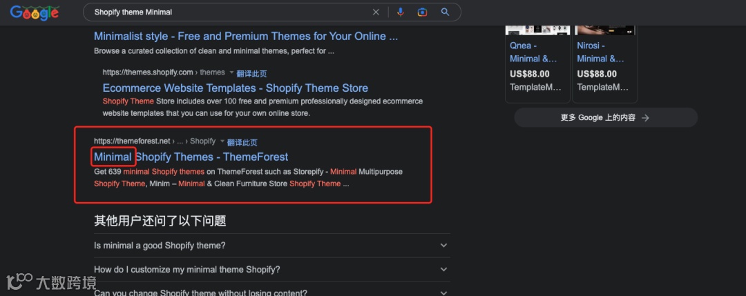Screen dimensions: 746x296
Task: Open Google Lens image search
Action: pyautogui.click(x=423, y=12)
